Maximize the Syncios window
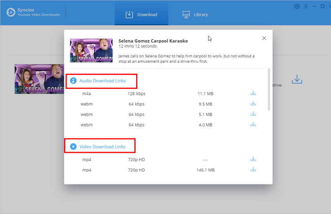 tap(323, 6)
